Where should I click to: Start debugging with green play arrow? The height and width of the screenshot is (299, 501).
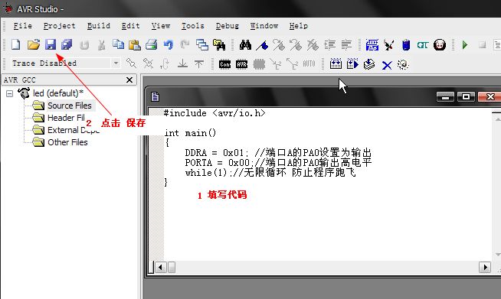point(465,45)
